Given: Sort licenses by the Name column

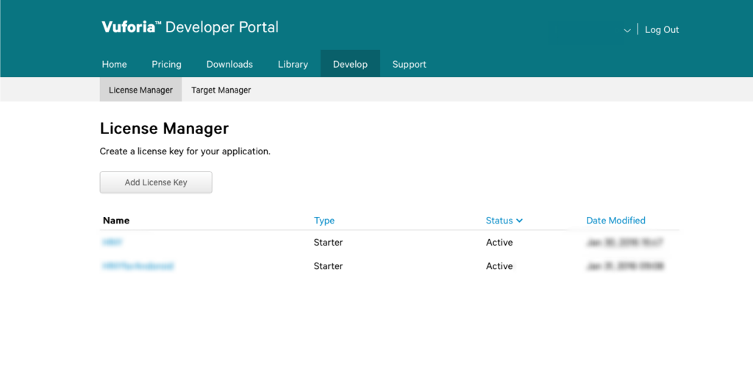Looking at the screenshot, I should 116,221.
